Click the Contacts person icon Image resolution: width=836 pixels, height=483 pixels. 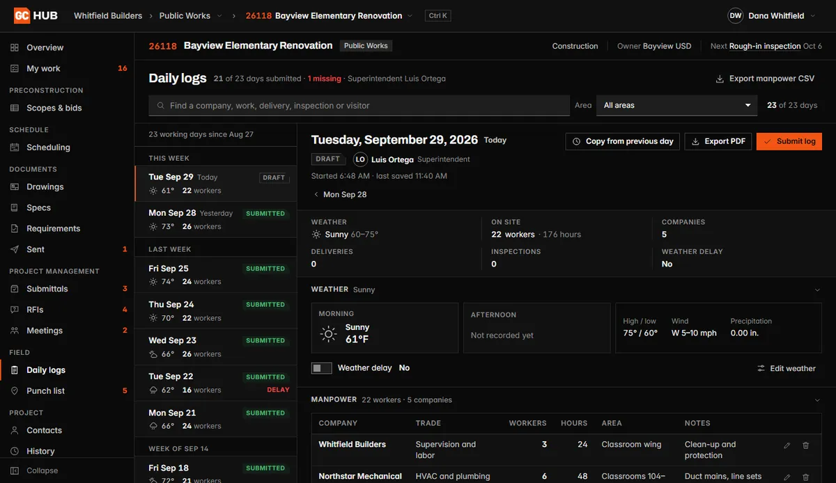pyautogui.click(x=15, y=430)
